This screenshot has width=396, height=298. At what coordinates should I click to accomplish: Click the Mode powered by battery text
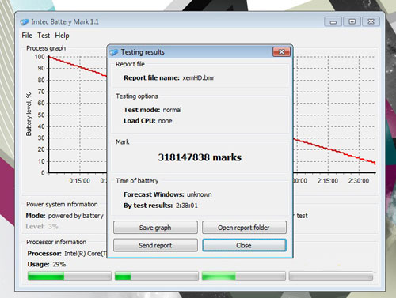pyautogui.click(x=65, y=216)
